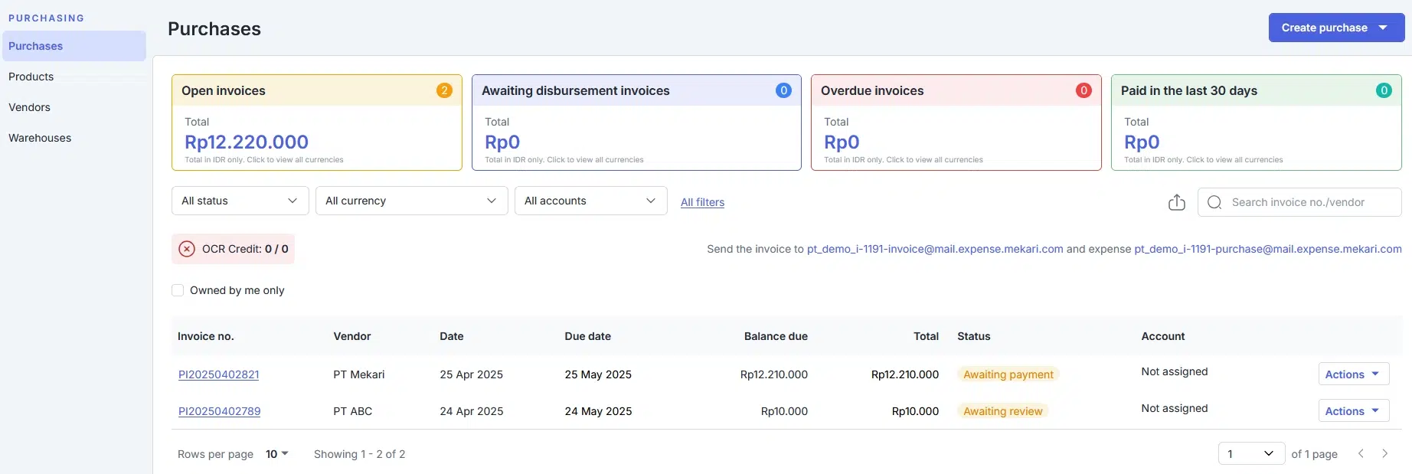Click the Invoice no. column header

(206, 336)
